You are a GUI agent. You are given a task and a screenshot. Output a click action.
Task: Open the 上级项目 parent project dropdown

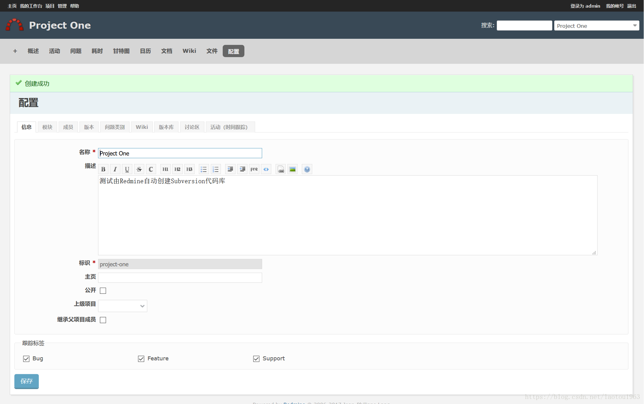point(123,306)
